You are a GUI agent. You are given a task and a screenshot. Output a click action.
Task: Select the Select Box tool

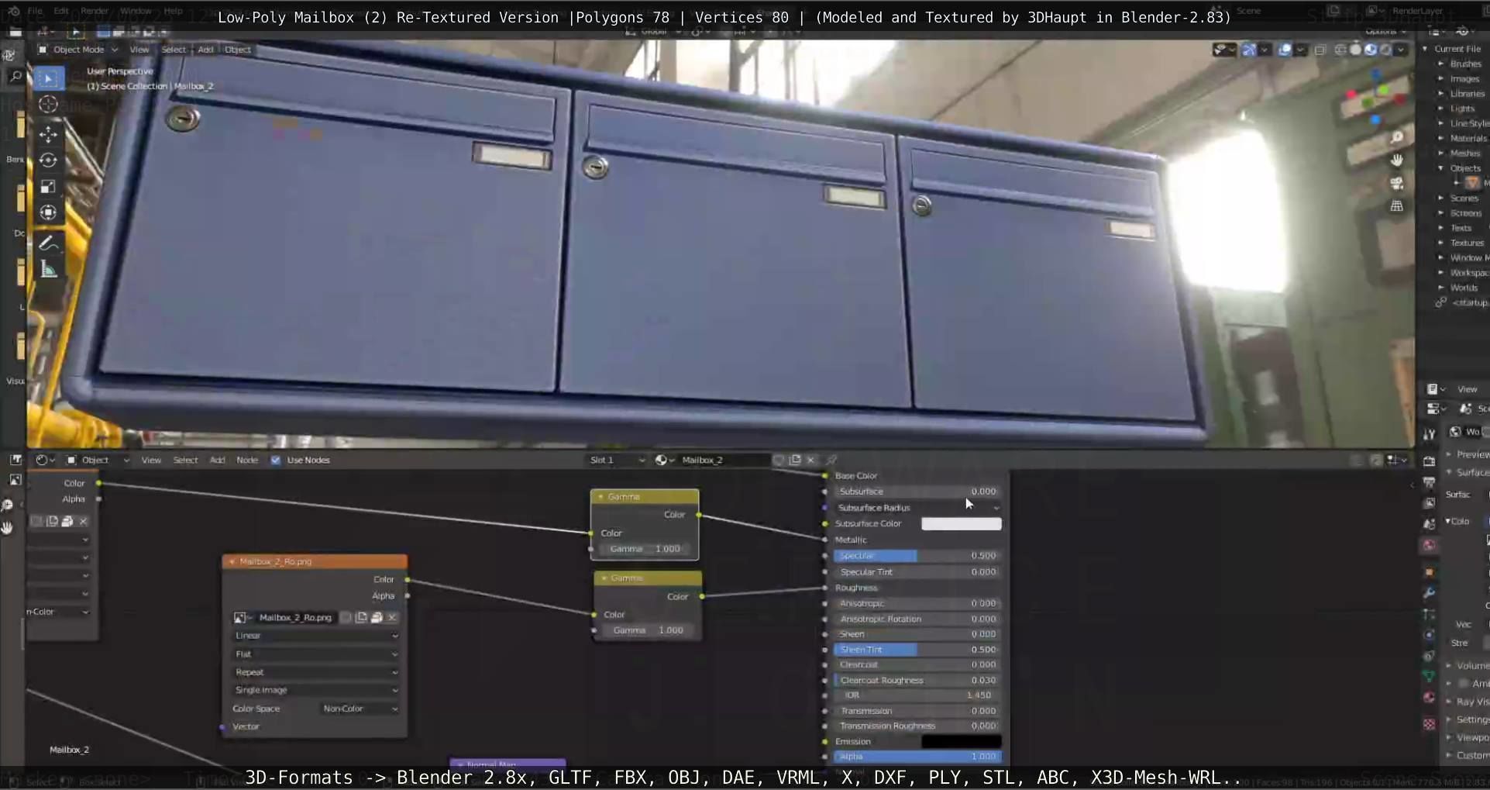tap(48, 78)
